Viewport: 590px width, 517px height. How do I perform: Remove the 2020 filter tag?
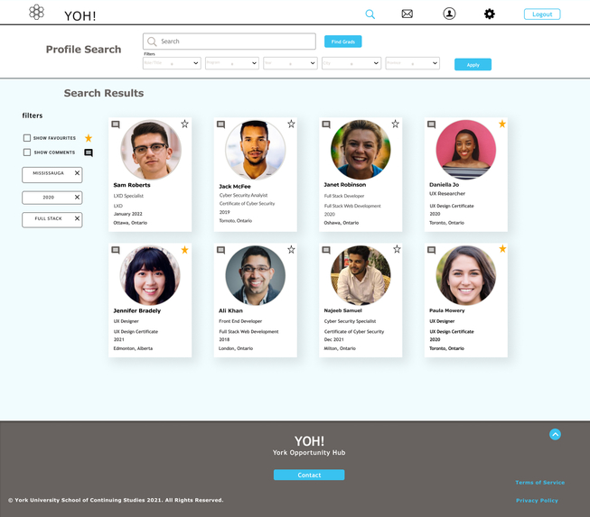click(x=77, y=197)
